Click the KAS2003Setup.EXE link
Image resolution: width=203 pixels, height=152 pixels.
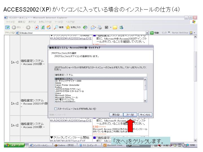click(71, 38)
